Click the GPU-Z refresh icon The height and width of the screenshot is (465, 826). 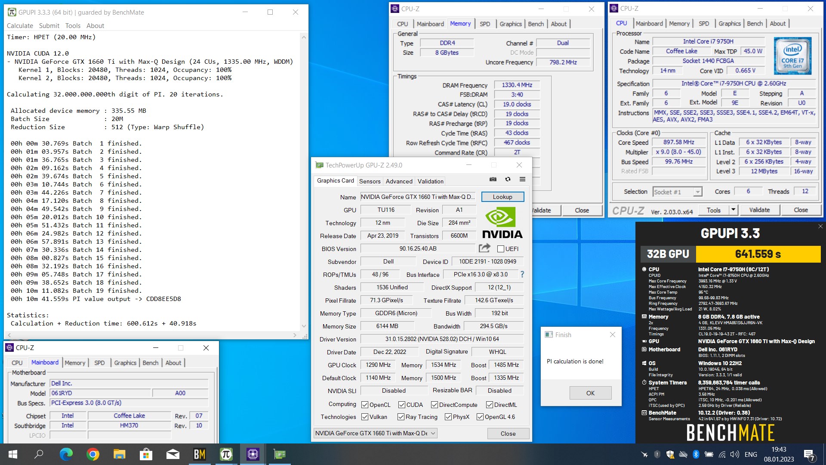click(508, 179)
